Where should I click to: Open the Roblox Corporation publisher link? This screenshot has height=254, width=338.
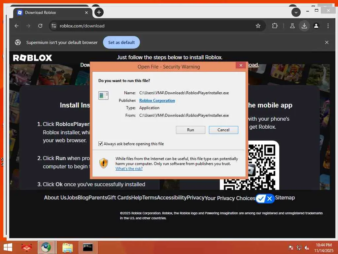157,101
